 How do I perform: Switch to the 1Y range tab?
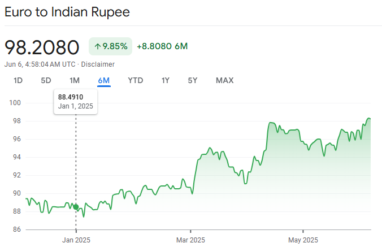click(x=165, y=80)
